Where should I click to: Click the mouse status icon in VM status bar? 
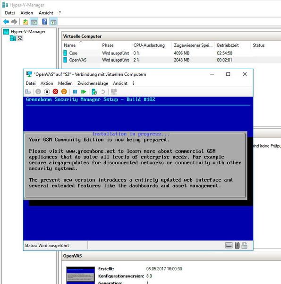coord(237,246)
